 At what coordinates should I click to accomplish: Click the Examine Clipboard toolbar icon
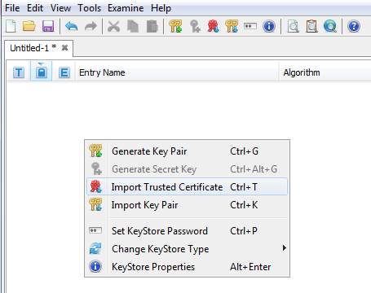coord(311,26)
